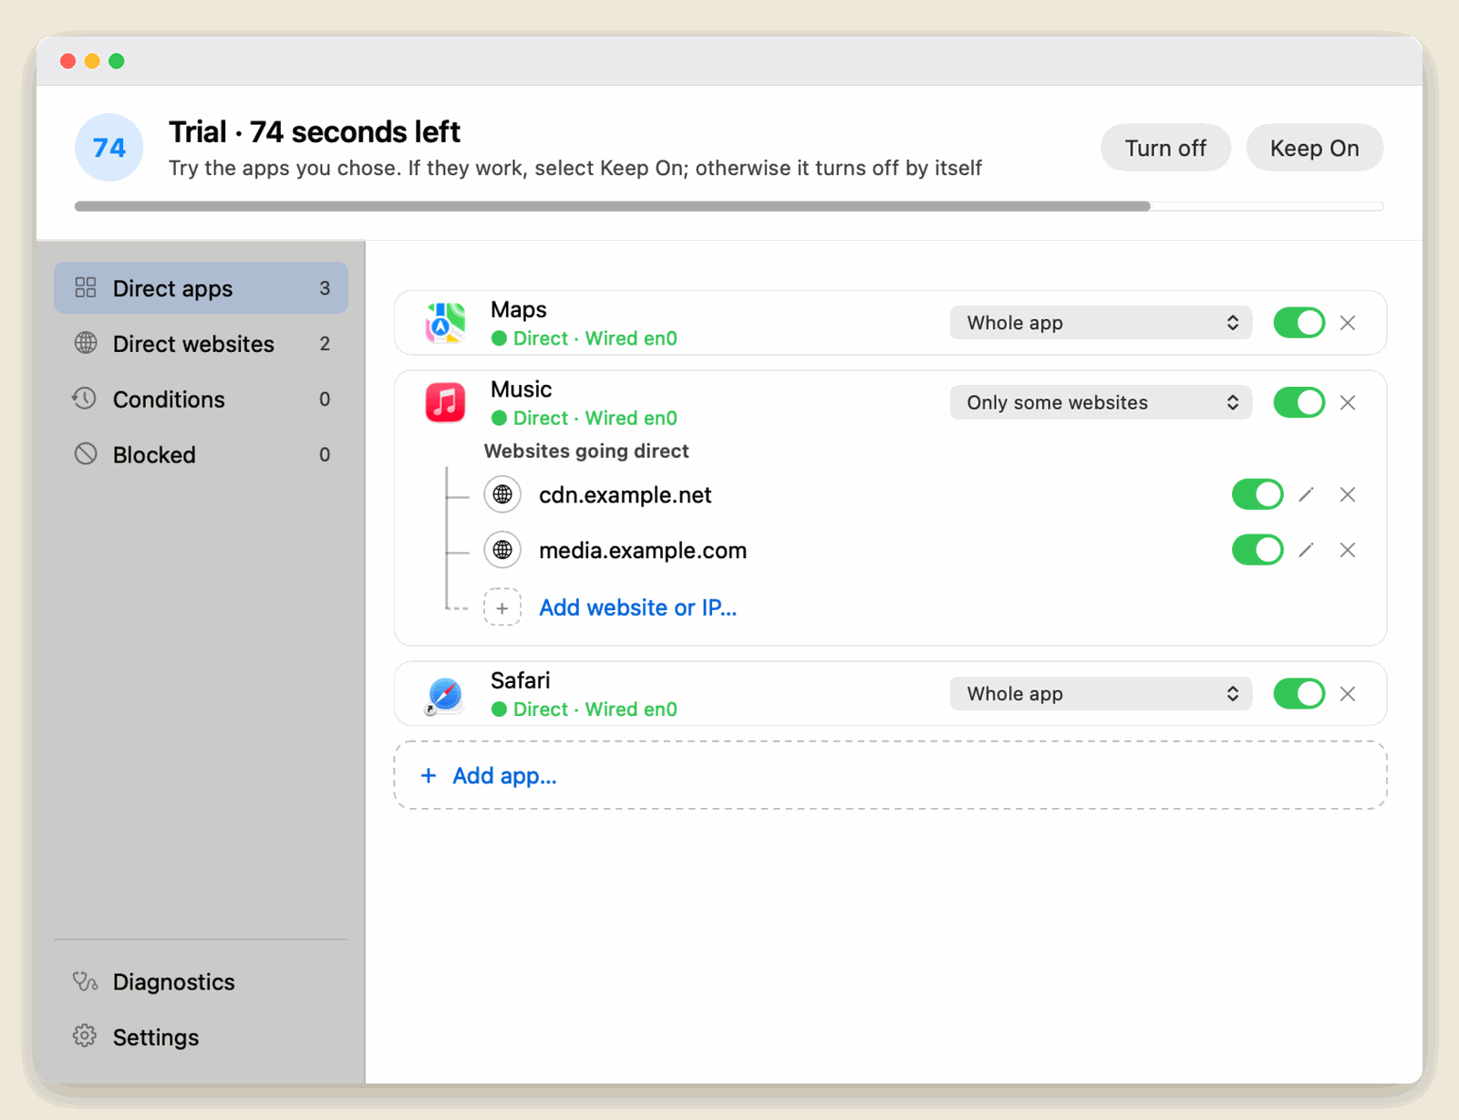Edit cdn.example.net with the pencil icon
This screenshot has width=1459, height=1120.
pos(1307,494)
